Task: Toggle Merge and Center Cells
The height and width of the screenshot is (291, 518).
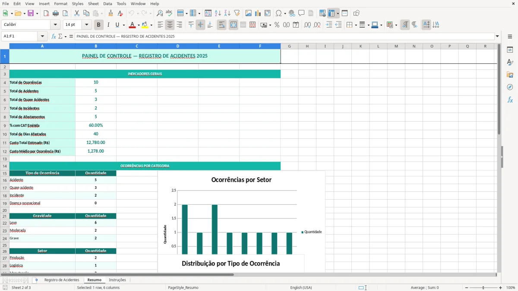Action: tap(233, 25)
